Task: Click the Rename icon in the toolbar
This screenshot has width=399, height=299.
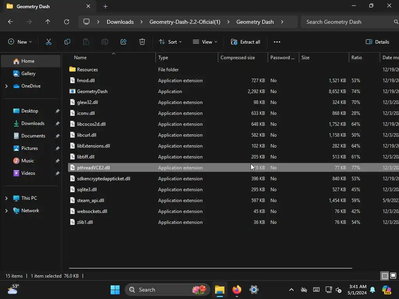Action: (x=105, y=42)
